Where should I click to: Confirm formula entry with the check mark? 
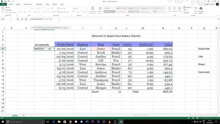pyautogui.click(x=22, y=19)
